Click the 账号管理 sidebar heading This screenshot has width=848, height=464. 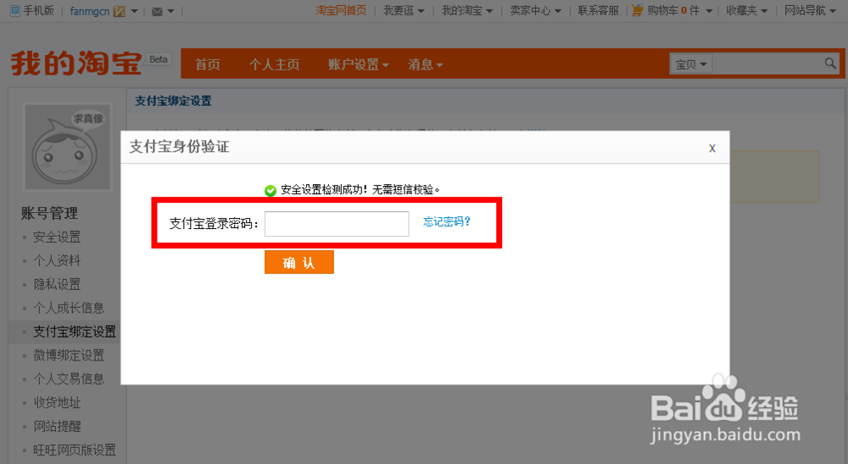pyautogui.click(x=49, y=213)
